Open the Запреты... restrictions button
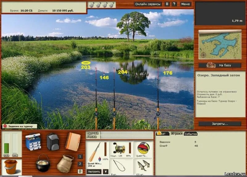 [x=220, y=124]
